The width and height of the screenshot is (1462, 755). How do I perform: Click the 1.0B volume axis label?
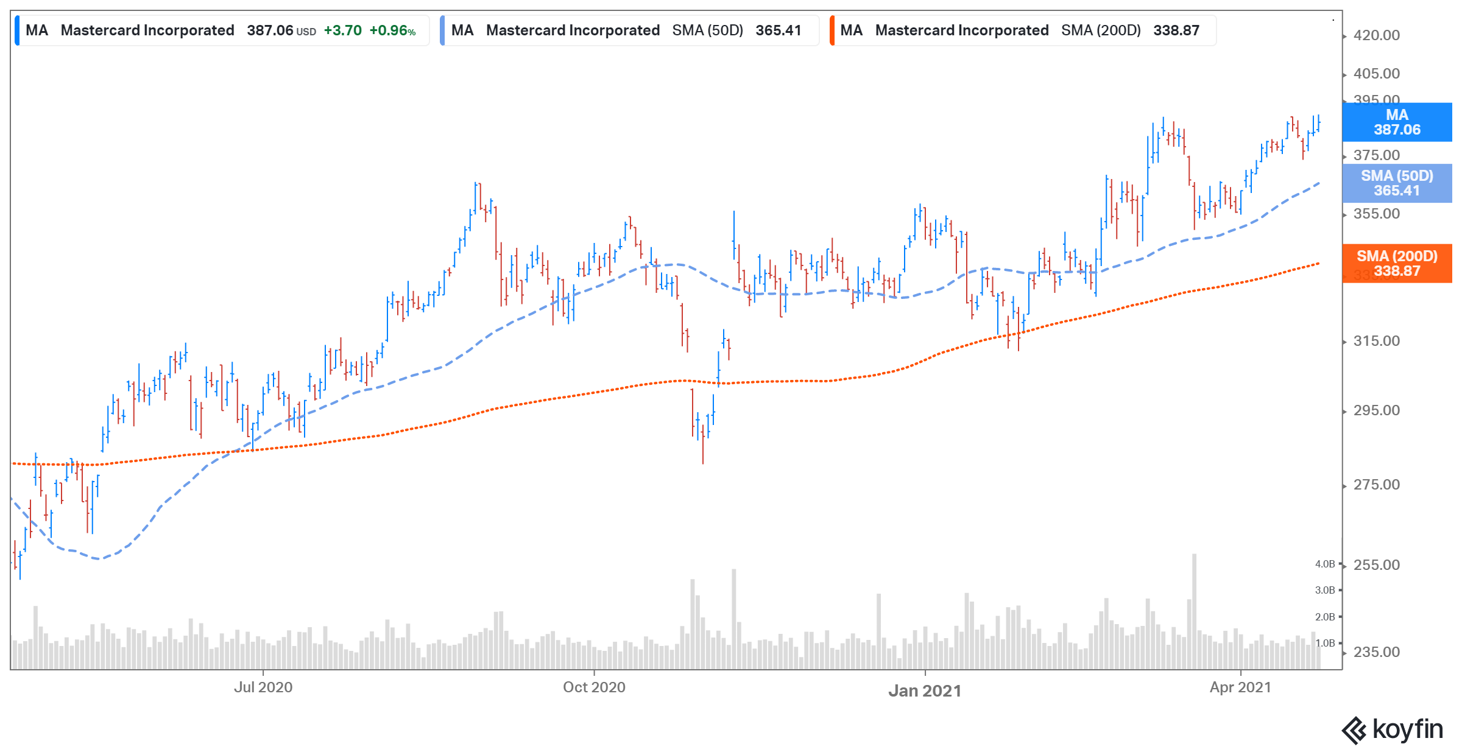pos(1325,643)
